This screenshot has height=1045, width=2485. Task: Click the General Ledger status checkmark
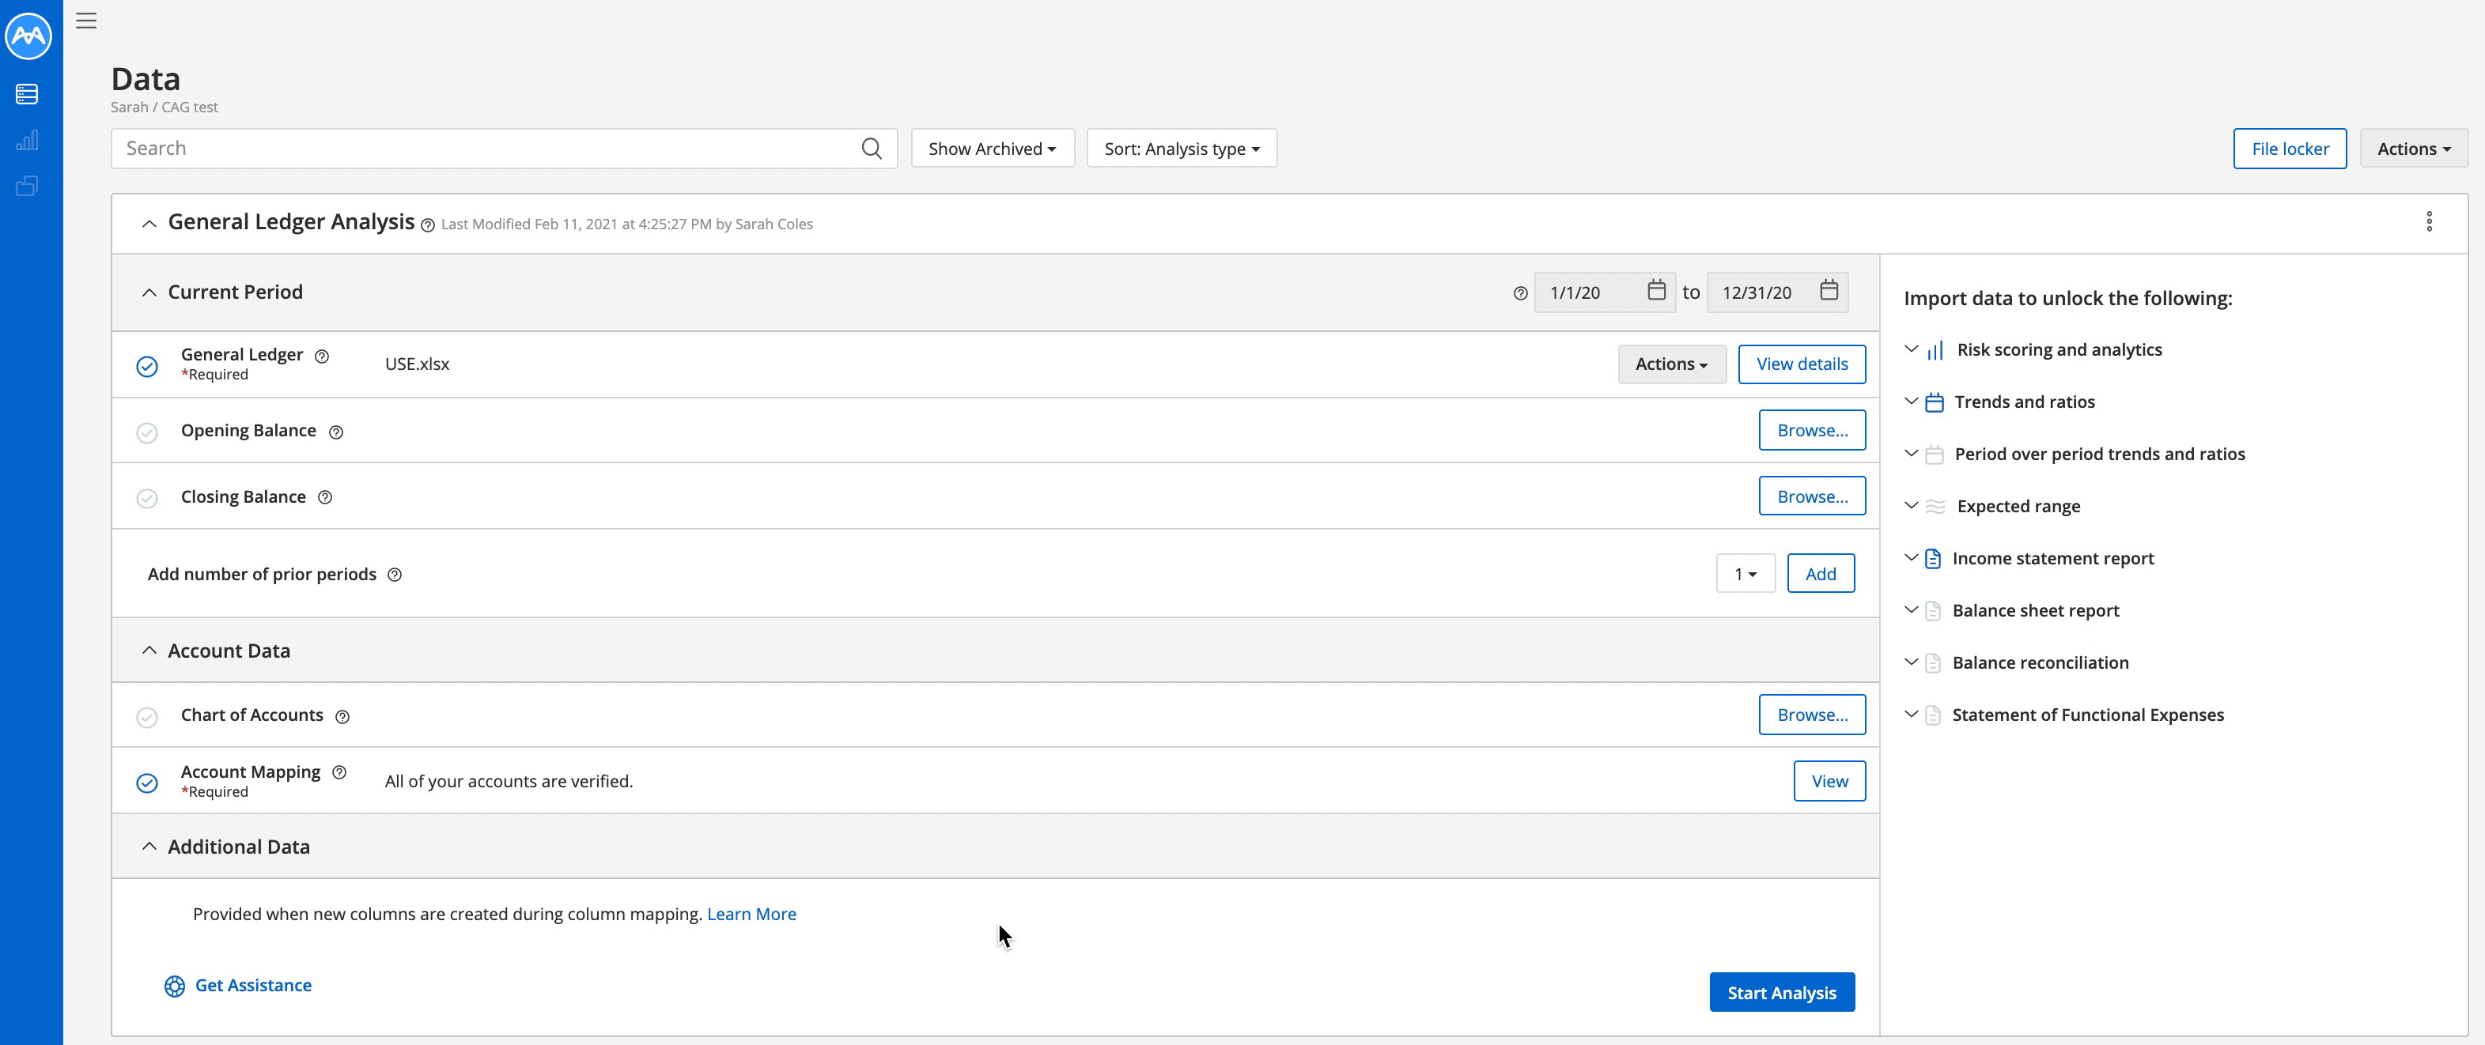[146, 366]
